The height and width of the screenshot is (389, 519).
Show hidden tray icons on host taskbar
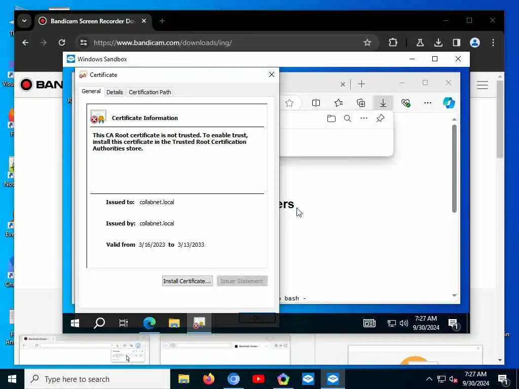(x=429, y=379)
